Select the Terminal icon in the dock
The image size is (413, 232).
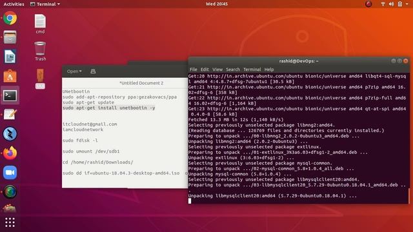tap(10, 95)
